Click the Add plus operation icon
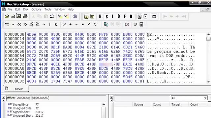211x118 pixels. (x=70, y=24)
